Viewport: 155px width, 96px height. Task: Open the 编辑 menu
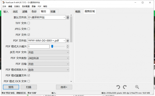[x=10, y=6]
